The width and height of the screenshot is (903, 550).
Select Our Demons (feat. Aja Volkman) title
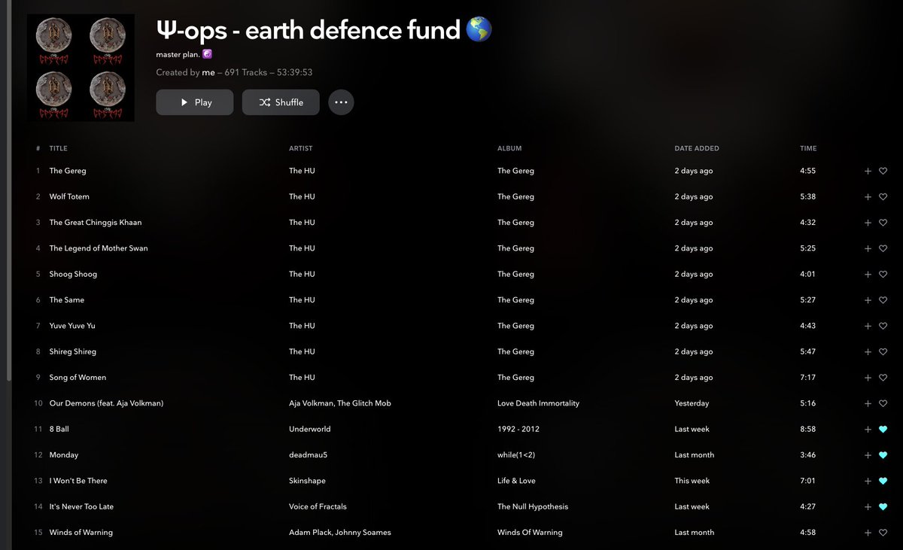point(106,403)
